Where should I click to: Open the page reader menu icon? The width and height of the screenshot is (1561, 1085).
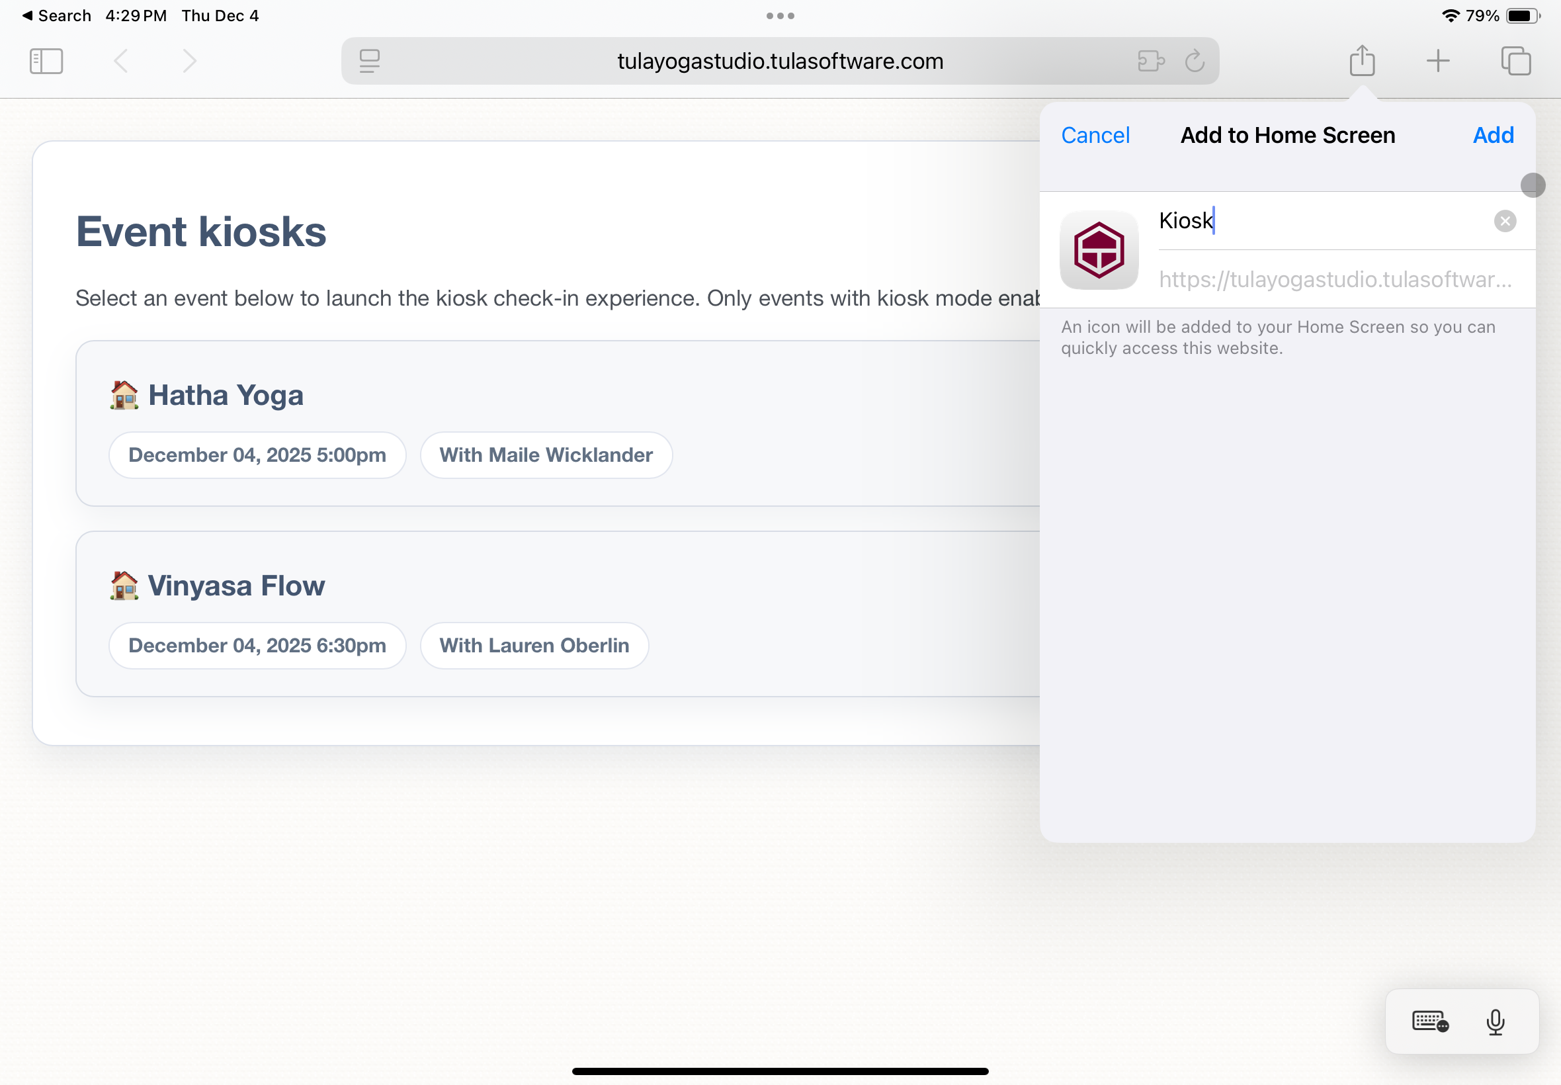pyautogui.click(x=369, y=61)
